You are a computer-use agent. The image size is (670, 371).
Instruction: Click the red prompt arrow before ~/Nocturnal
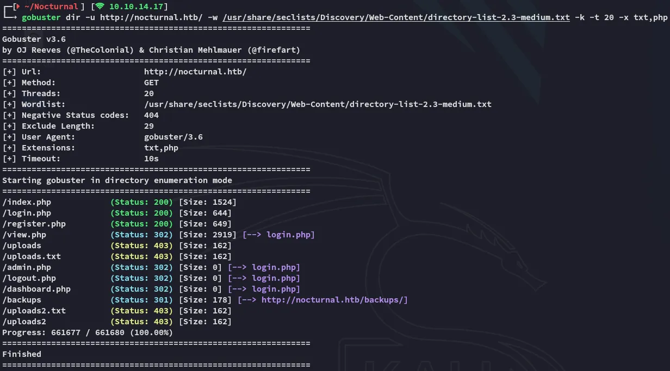point(17,7)
